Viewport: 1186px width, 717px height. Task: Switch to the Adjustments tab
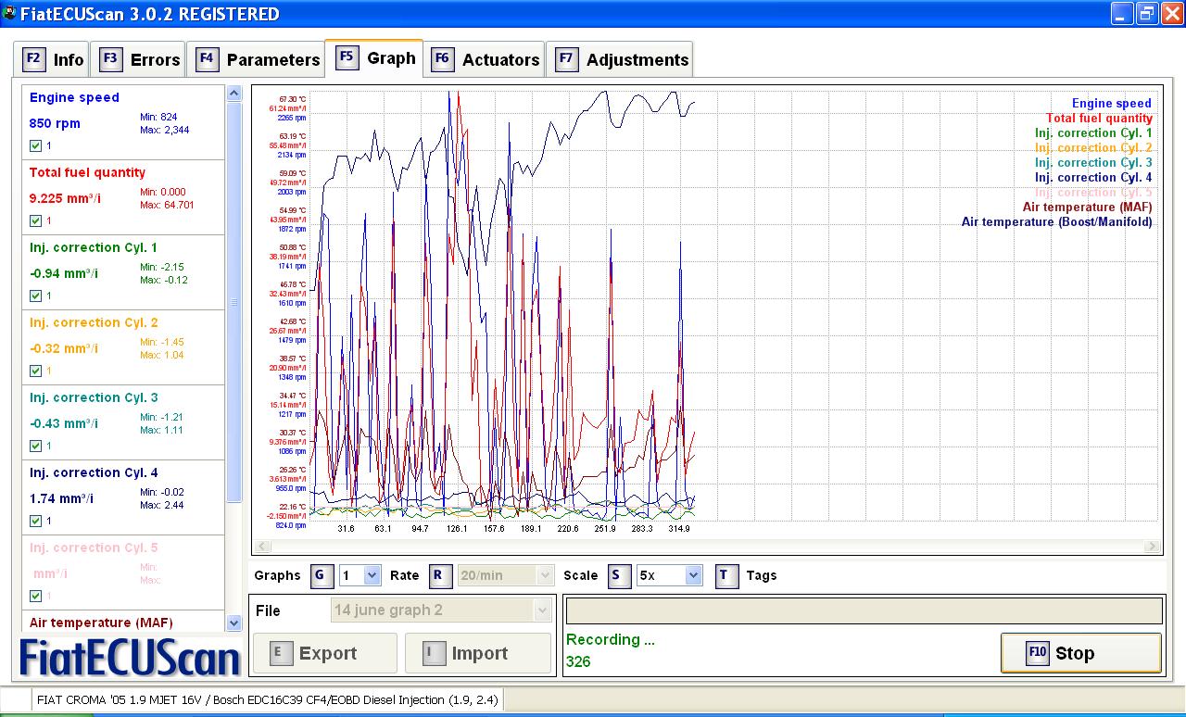[620, 59]
